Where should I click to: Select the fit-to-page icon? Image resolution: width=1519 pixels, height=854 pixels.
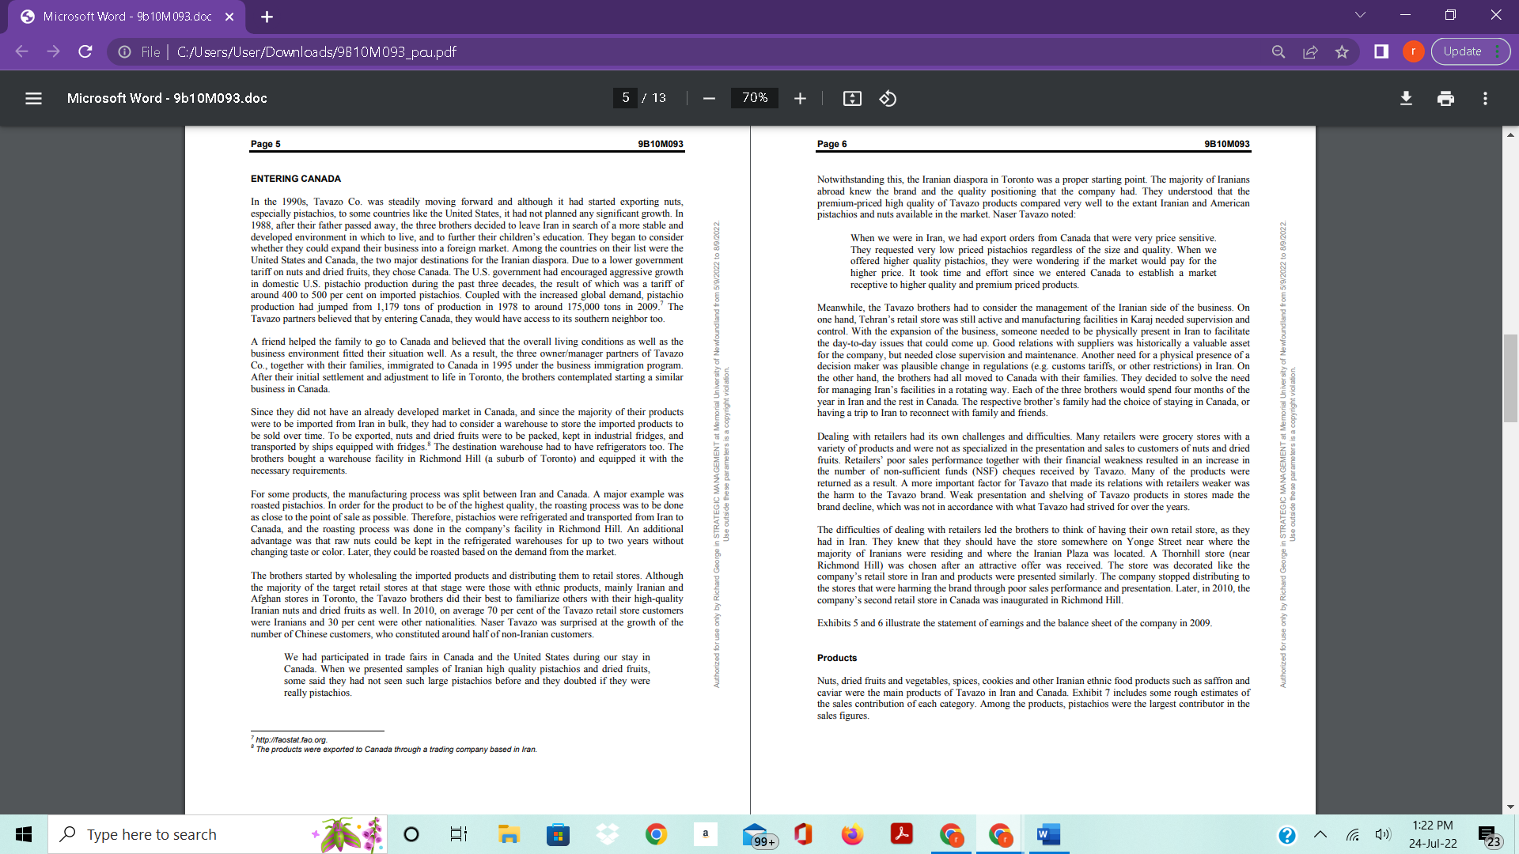coord(852,98)
